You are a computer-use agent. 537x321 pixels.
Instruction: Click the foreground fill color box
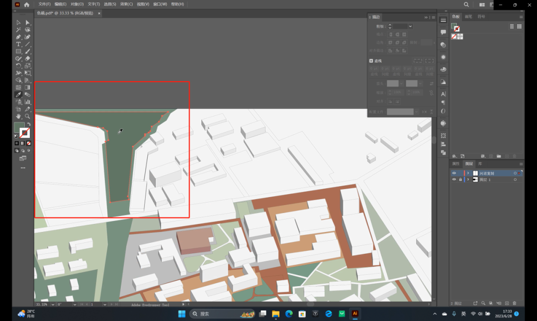click(x=19, y=127)
